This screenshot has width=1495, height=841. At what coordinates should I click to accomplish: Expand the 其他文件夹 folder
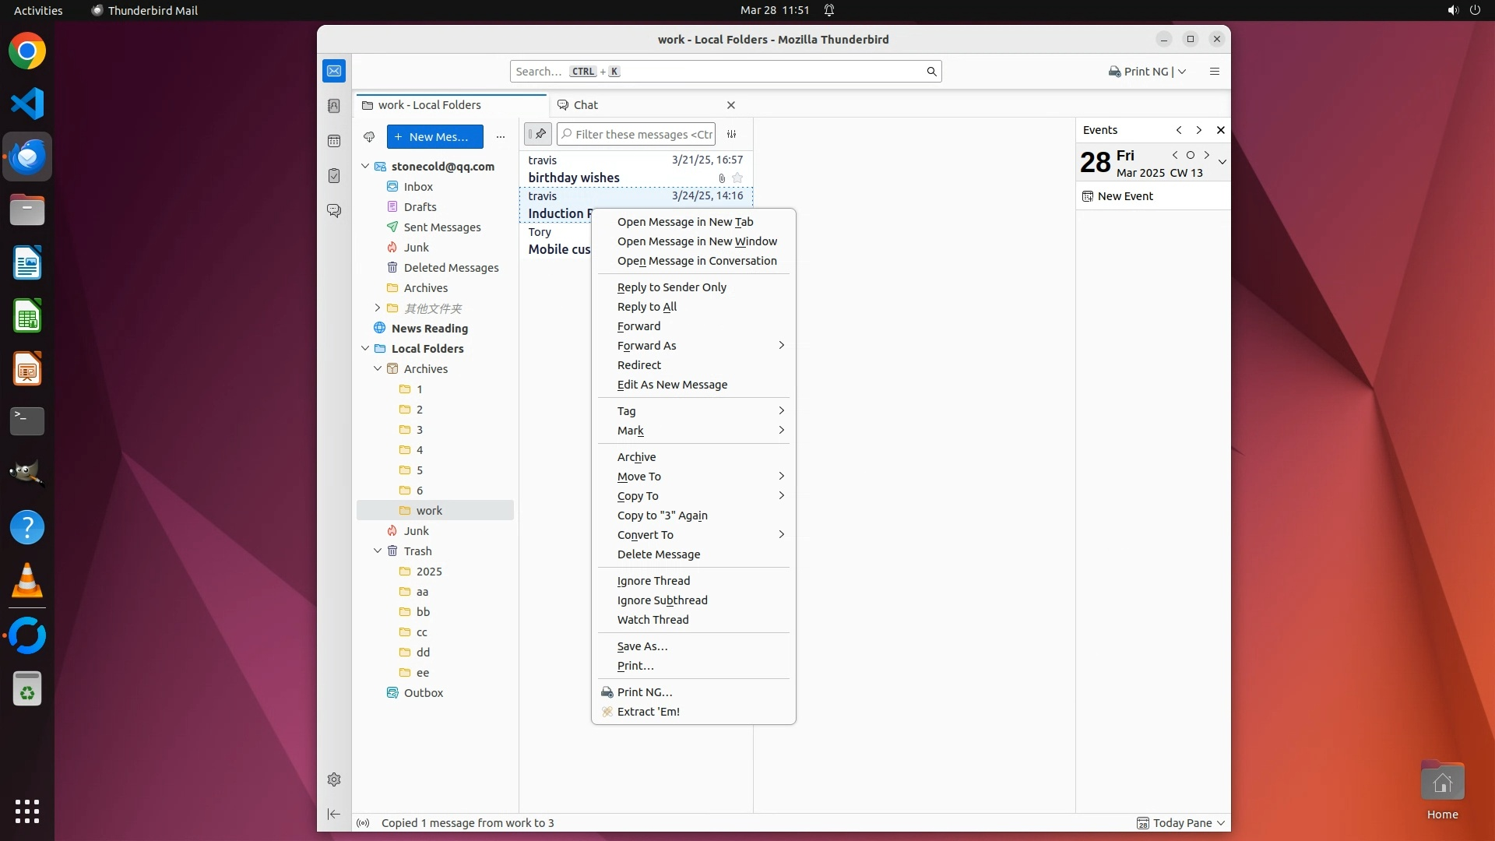[378, 308]
